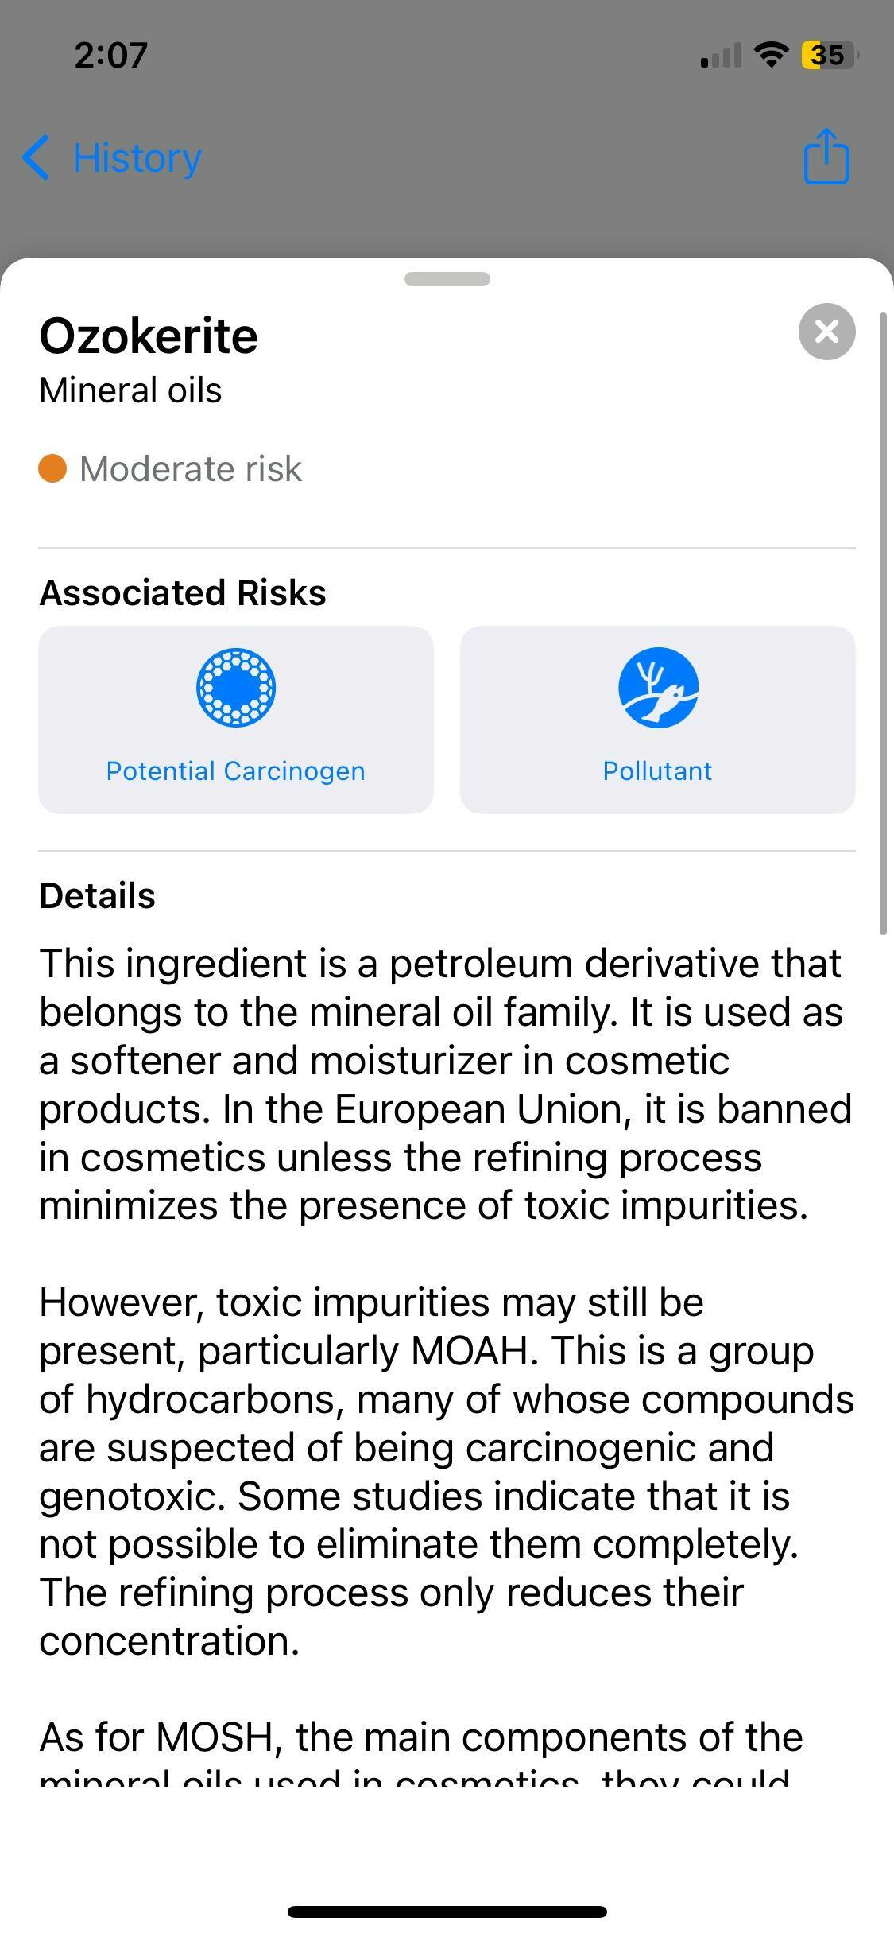The image size is (894, 1937).
Task: Tap the back chevron beside History
Action: click(x=37, y=157)
